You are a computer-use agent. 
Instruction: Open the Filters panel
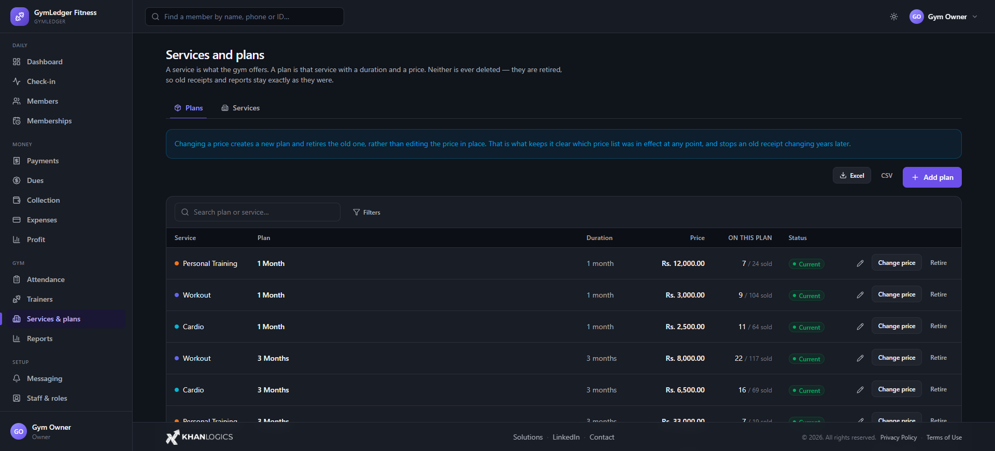tap(367, 213)
